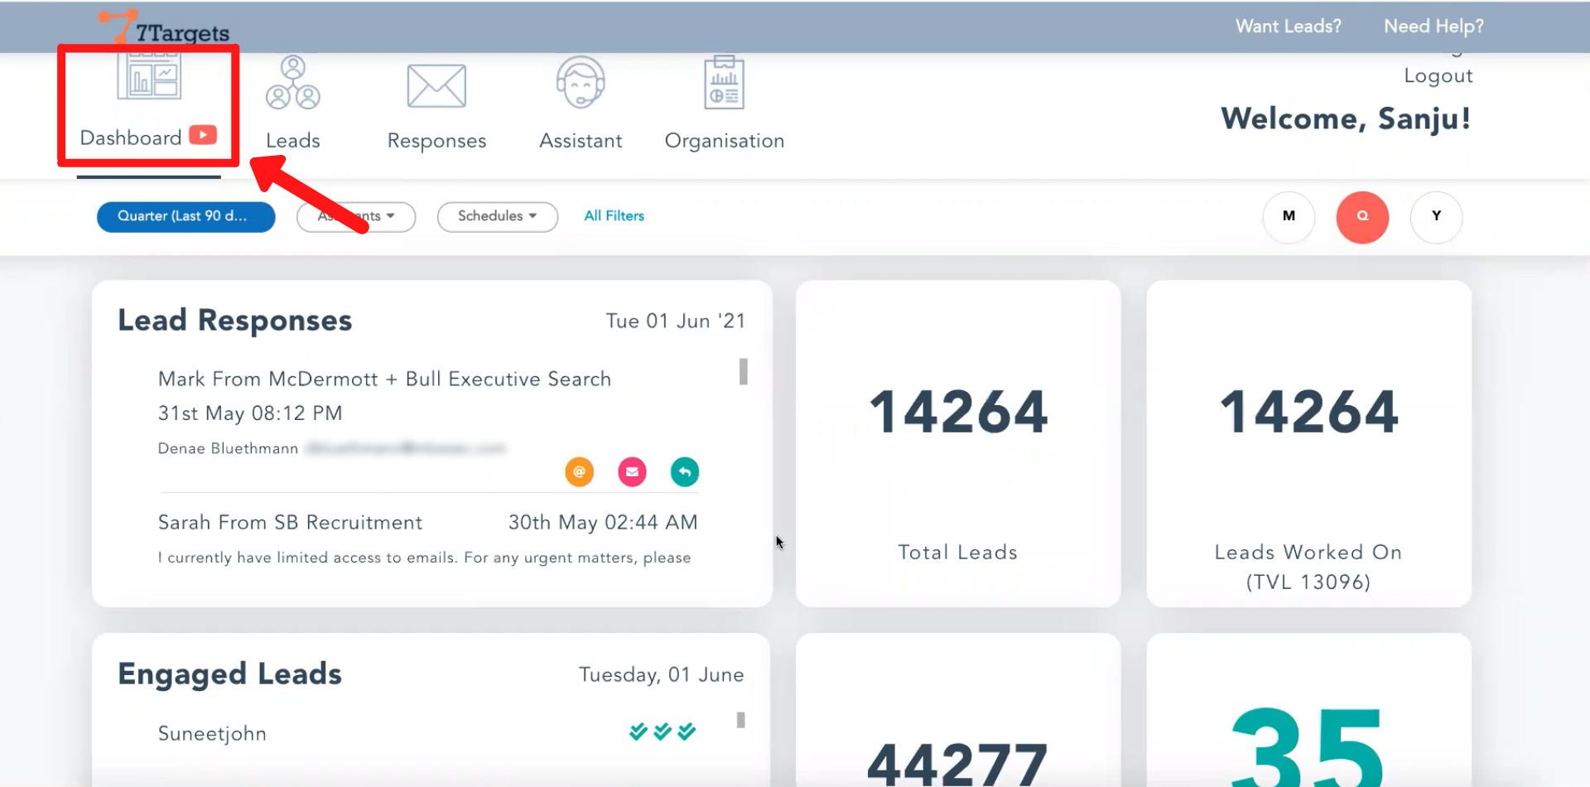Click the Organisation report icon
Viewport: 1590px width, 787px height.
point(724,83)
